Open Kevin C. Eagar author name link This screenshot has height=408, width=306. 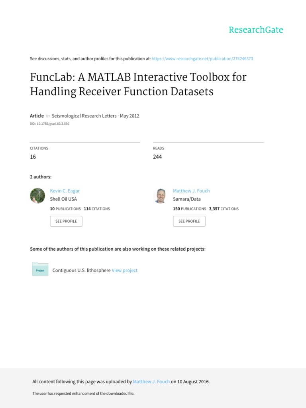[x=65, y=191]
